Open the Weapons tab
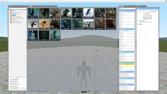The width and height of the screenshot is (167, 94). 19,6
